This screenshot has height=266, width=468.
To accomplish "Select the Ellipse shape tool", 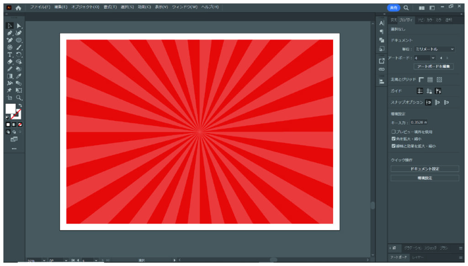I will [19, 40].
